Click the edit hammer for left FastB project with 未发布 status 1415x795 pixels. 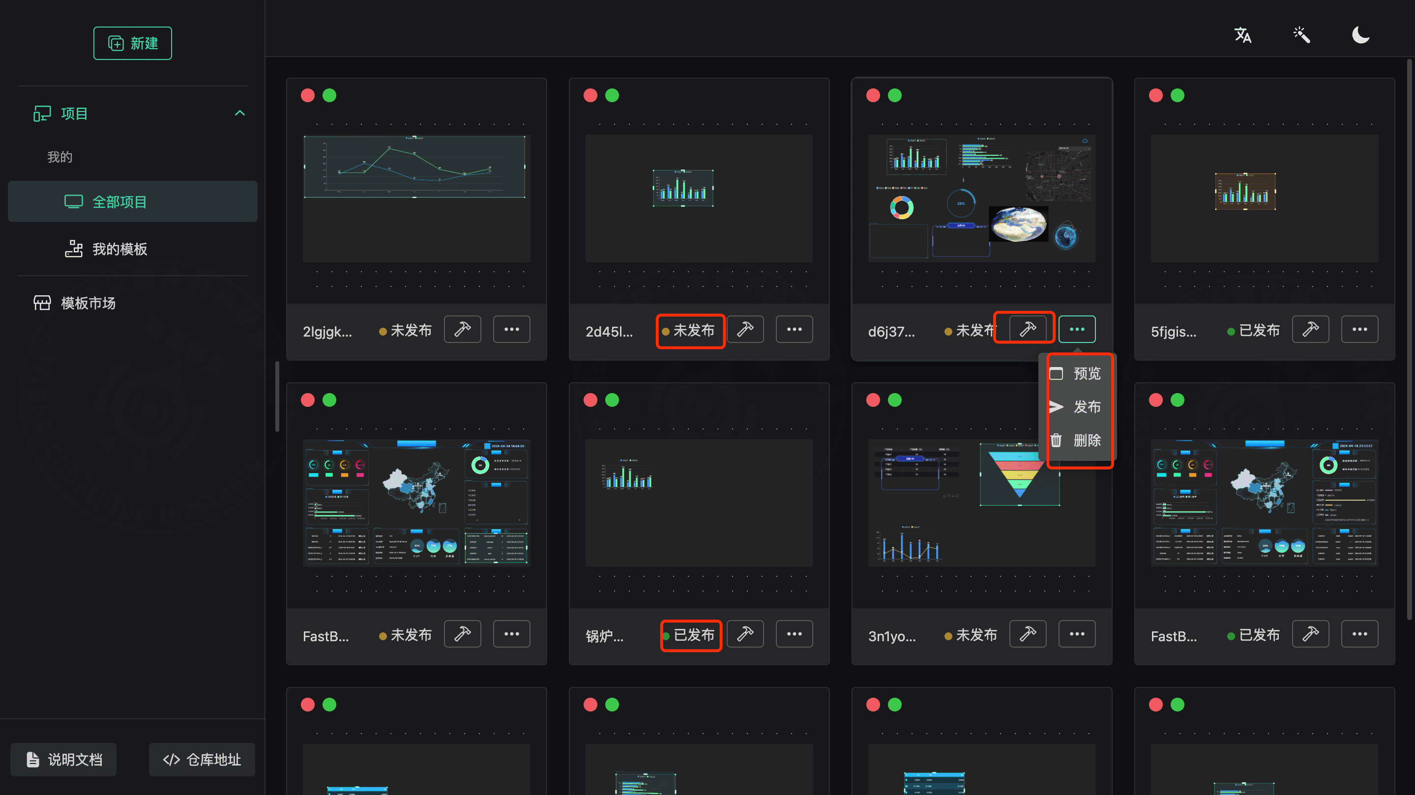click(x=463, y=634)
